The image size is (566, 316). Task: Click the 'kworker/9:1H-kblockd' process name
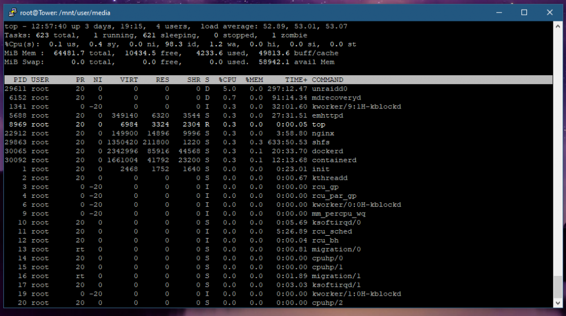click(356, 107)
